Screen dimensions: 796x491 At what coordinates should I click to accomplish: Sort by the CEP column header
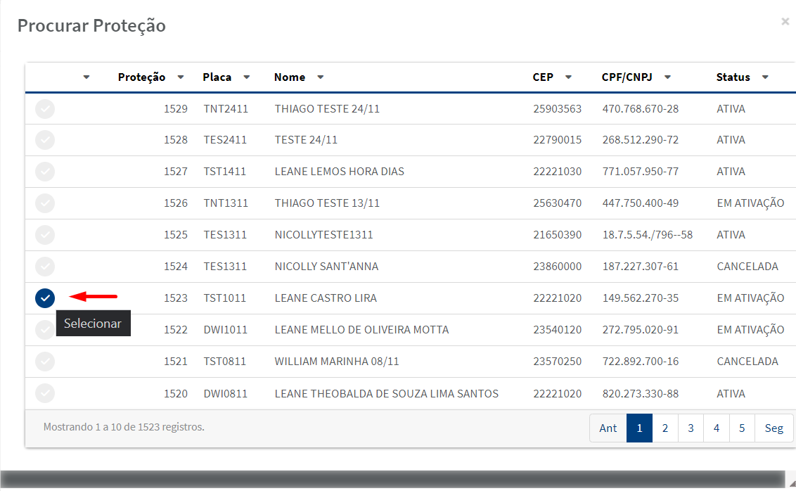pos(543,77)
